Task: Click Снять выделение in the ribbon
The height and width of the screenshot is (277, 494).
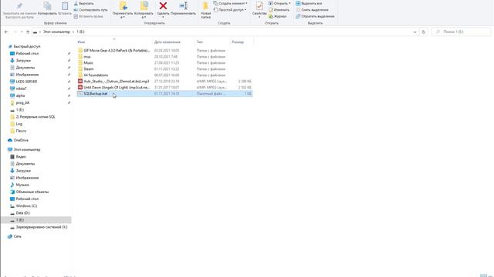Action: pyautogui.click(x=312, y=10)
